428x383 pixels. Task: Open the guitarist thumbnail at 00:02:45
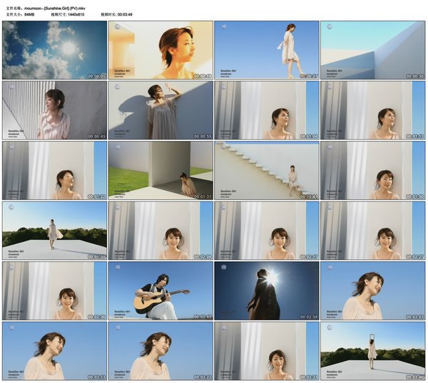click(x=160, y=291)
